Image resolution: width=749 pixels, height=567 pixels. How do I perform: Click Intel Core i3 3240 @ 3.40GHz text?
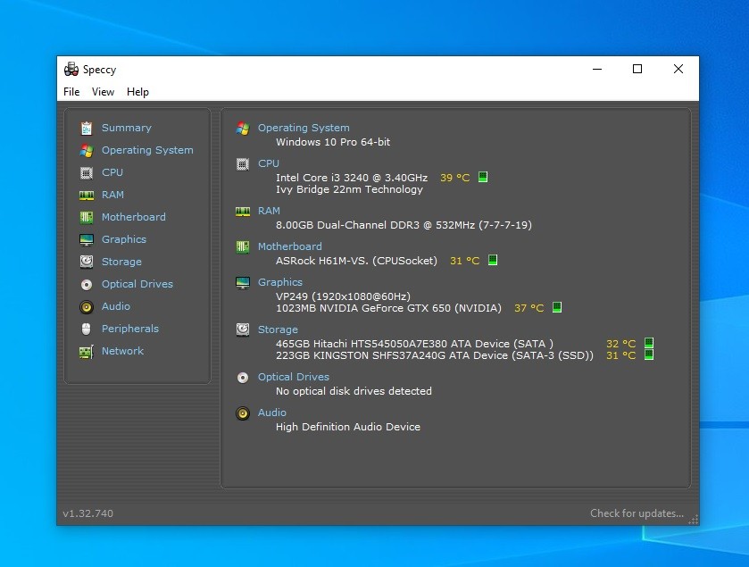352,178
